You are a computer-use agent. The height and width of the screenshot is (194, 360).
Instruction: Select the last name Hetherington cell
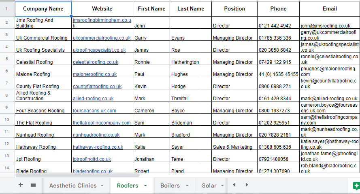point(191,59)
